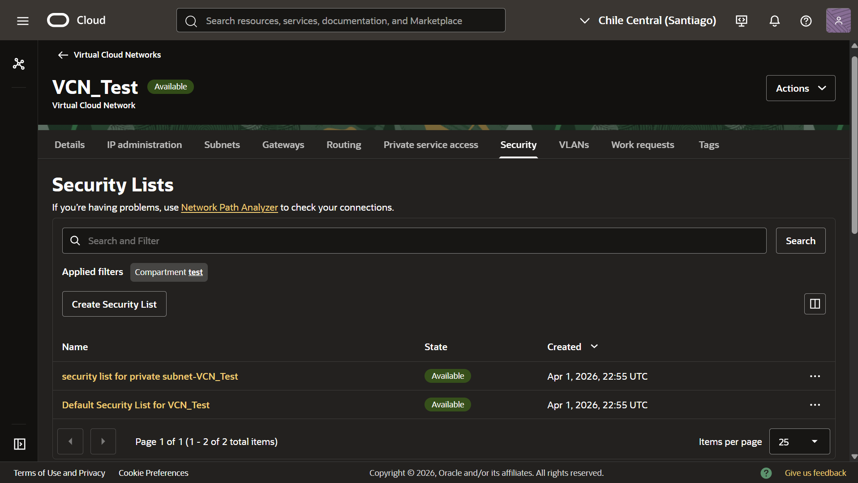
Task: Open the Gateways tab
Action: pos(283,145)
